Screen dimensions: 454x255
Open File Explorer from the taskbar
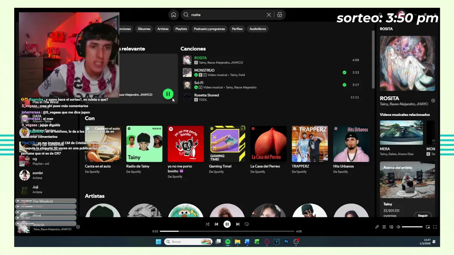pyautogui.click(x=237, y=242)
